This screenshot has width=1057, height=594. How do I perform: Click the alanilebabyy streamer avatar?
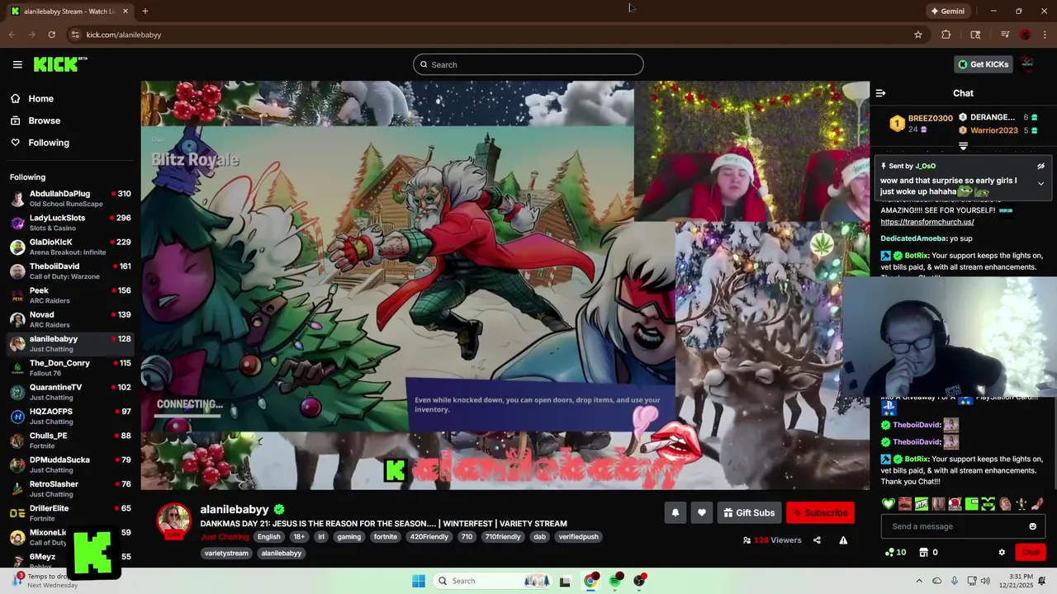tap(173, 521)
